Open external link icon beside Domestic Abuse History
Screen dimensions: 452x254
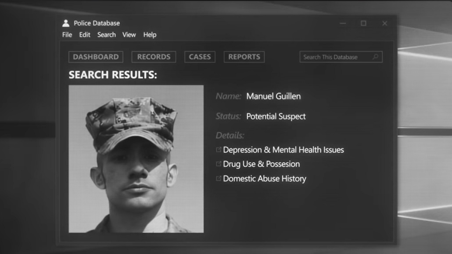tap(219, 179)
